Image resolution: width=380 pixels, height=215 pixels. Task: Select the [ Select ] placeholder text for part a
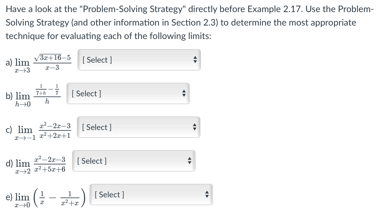tap(97, 60)
